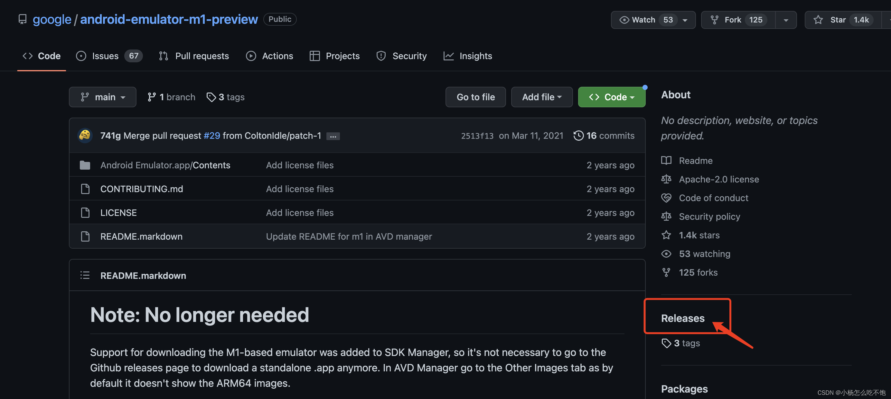Expand commit message with ellipsis button
This screenshot has width=891, height=399.
(333, 136)
